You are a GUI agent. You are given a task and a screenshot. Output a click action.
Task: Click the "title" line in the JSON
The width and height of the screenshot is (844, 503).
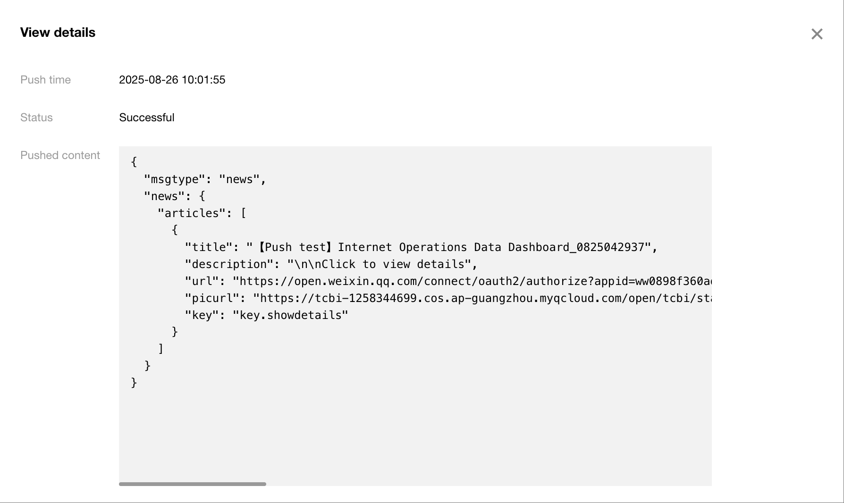point(420,247)
